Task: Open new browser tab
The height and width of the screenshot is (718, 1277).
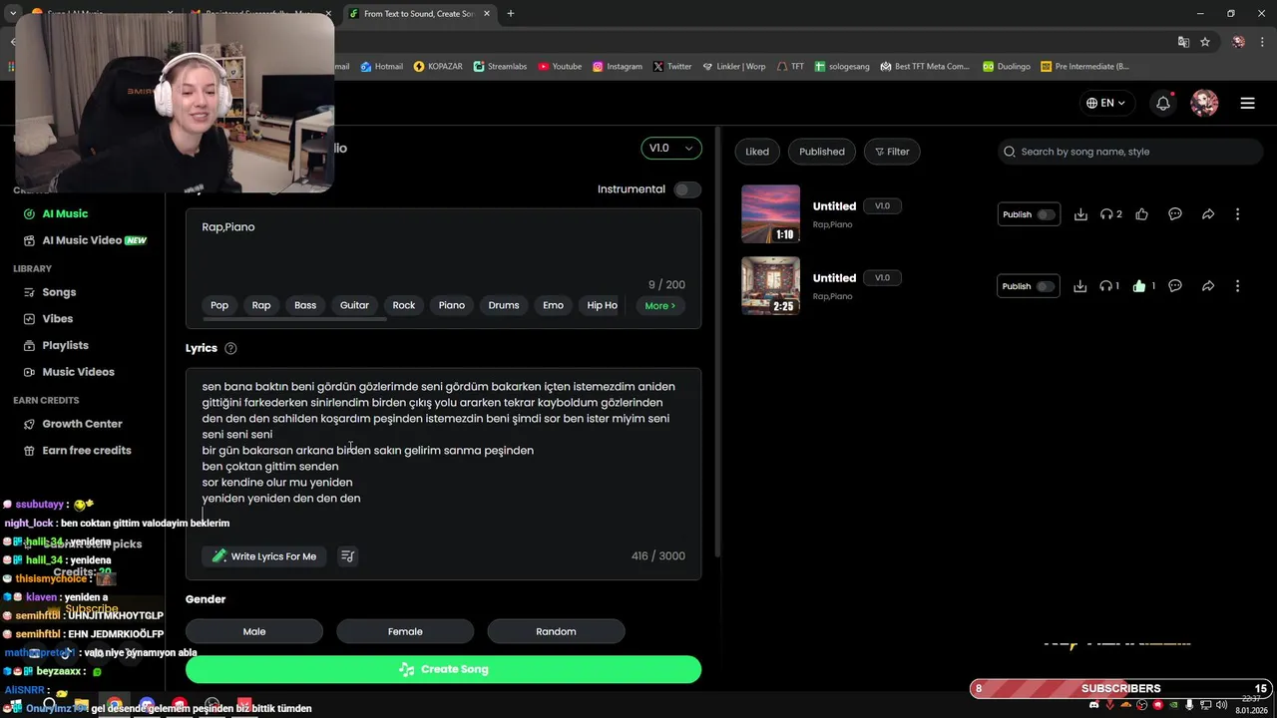Action: (x=511, y=14)
